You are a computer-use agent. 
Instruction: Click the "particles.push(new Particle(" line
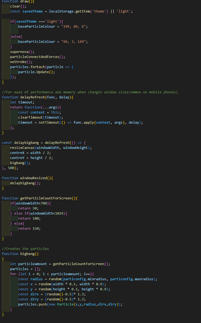click(70, 304)
